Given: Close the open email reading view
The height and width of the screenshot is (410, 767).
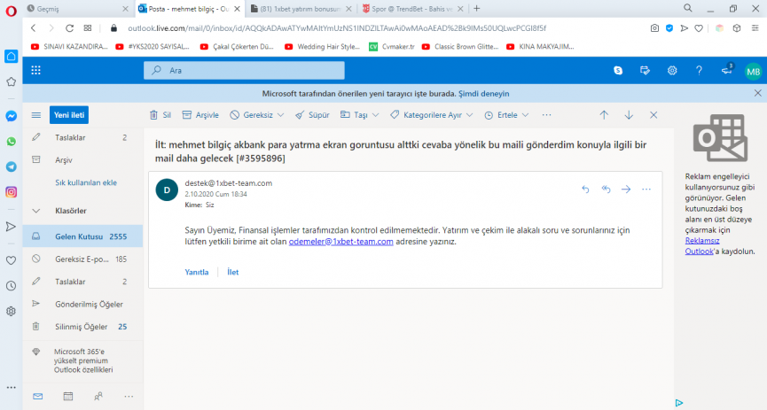Looking at the screenshot, I should [654, 115].
